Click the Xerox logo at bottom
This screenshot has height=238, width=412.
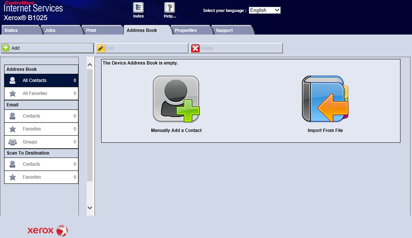[47, 230]
